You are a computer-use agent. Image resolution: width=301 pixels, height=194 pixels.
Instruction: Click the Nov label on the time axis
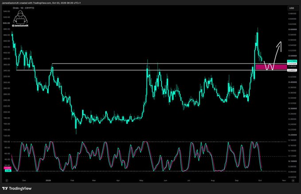click(x=284, y=181)
